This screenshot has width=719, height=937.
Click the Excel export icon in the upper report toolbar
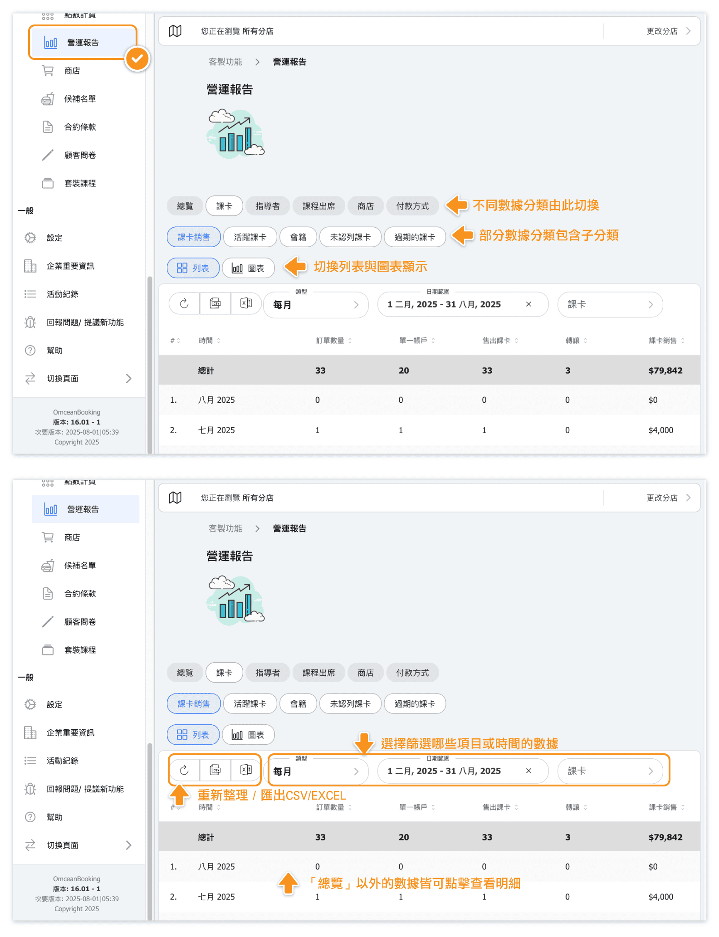pyautogui.click(x=246, y=303)
